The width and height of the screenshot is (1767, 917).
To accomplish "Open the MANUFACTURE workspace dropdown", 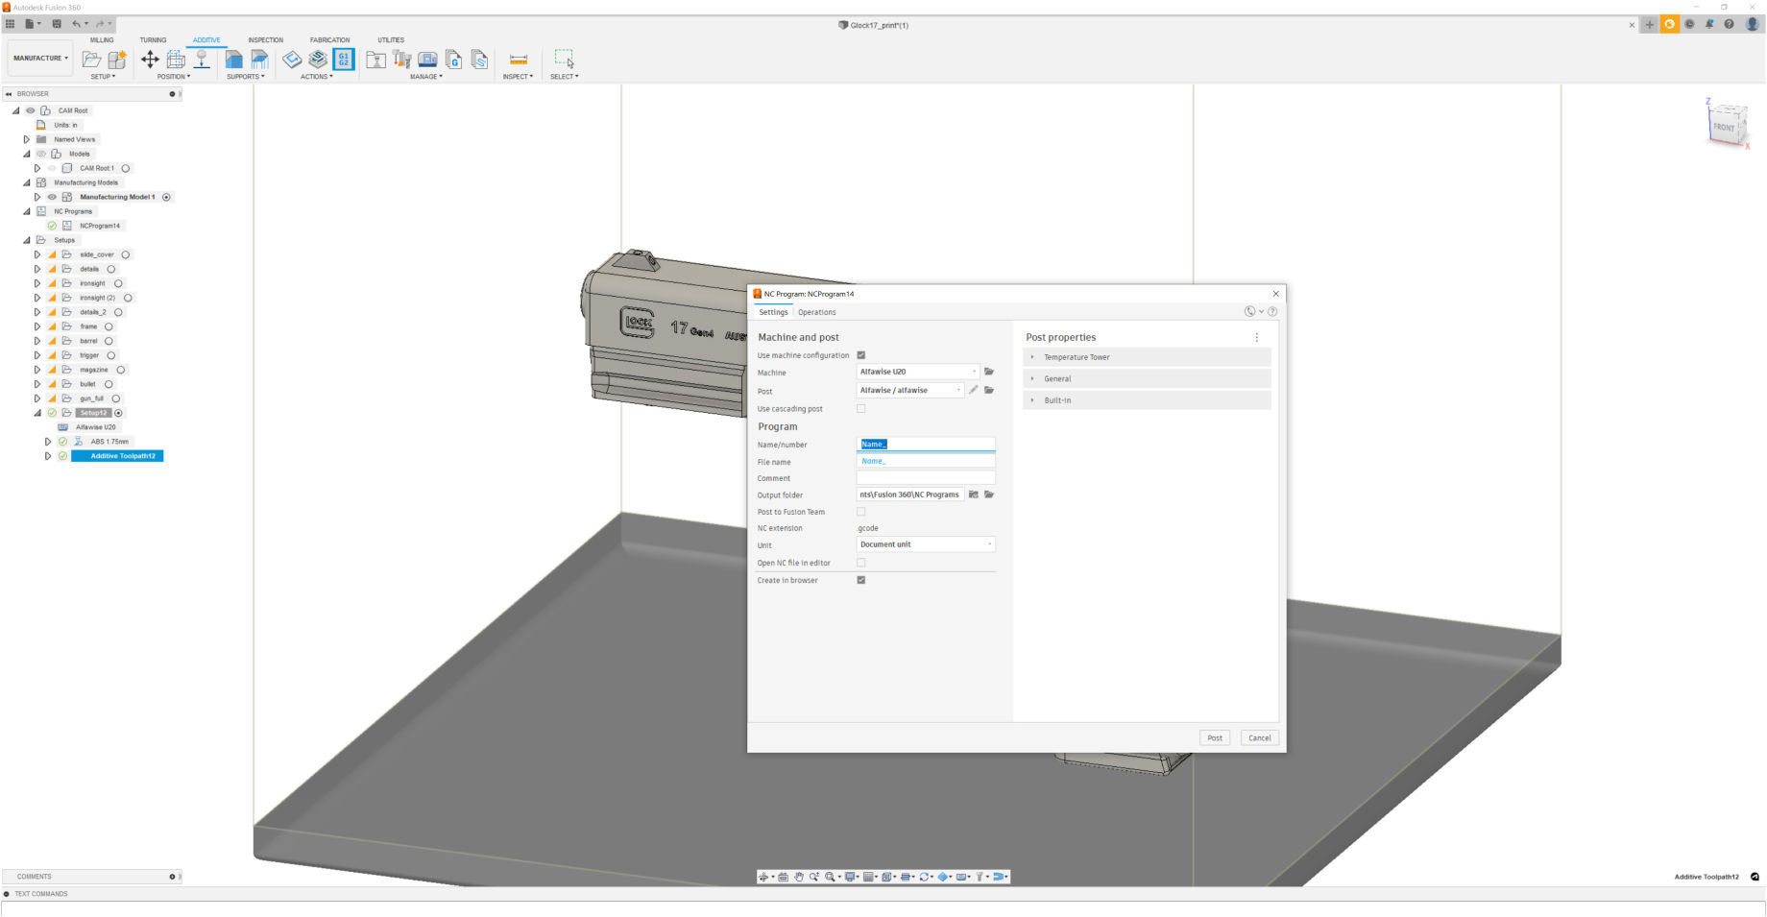I will click(40, 58).
